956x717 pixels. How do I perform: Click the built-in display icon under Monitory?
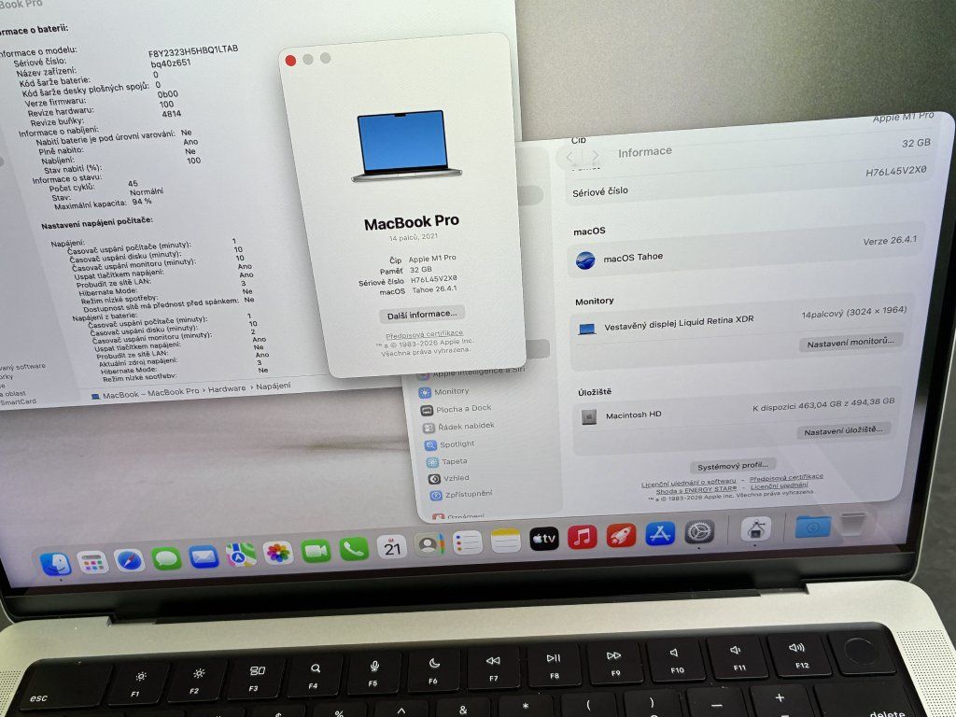pos(586,330)
